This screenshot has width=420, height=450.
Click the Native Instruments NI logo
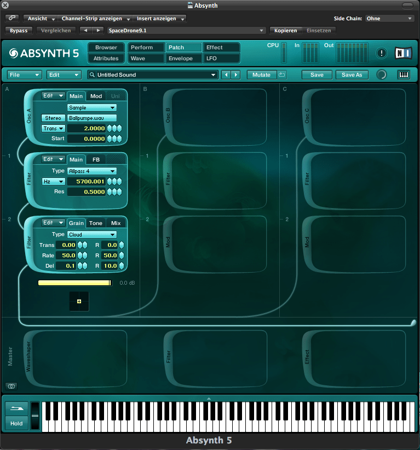(x=403, y=53)
